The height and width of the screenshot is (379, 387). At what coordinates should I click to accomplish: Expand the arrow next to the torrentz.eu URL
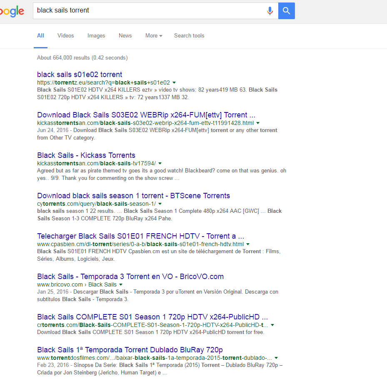click(174, 82)
